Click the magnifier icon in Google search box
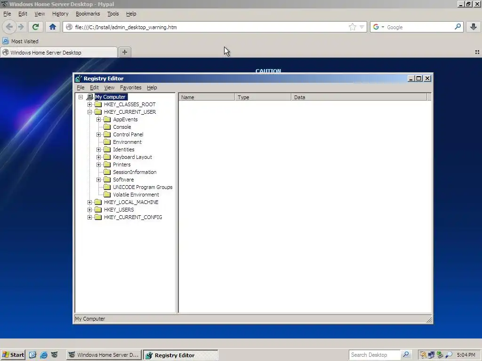 point(458,27)
